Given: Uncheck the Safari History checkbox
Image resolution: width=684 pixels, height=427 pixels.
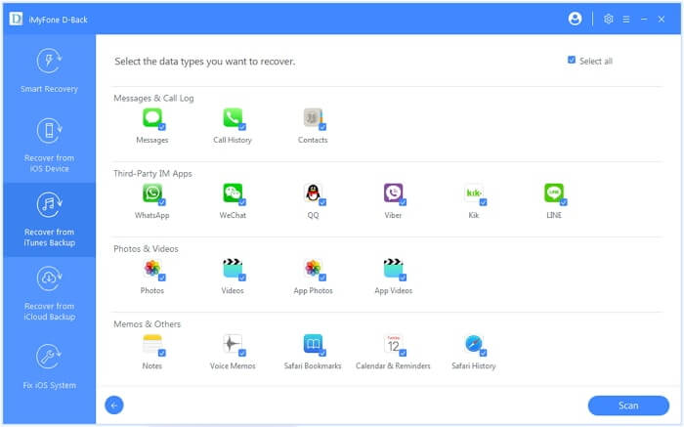Looking at the screenshot, I should tap(483, 354).
